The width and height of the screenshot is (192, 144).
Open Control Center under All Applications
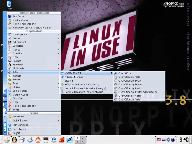pos(34,95)
